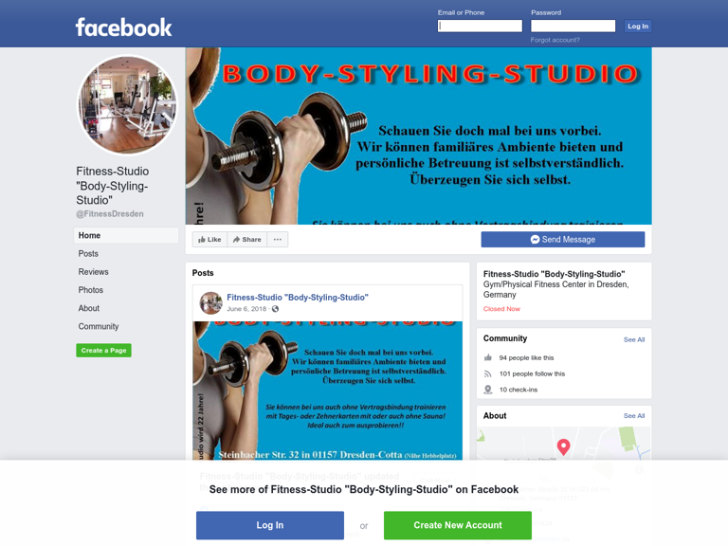The width and height of the screenshot is (728, 546).
Task: Click the globe public-visibility icon on post
Action: point(275,309)
